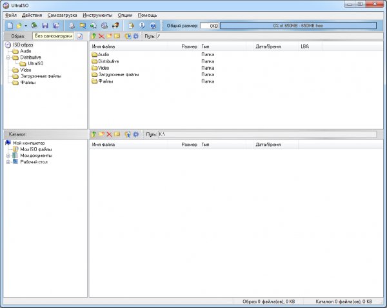Click the total size field showing 0KB

[x=210, y=26]
